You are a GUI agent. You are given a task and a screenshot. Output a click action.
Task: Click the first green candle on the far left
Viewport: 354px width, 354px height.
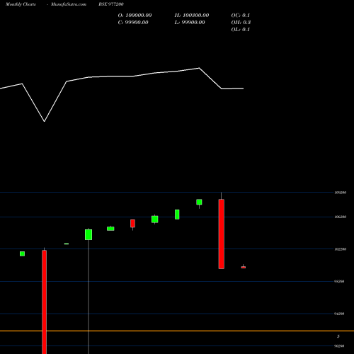coord(22,253)
